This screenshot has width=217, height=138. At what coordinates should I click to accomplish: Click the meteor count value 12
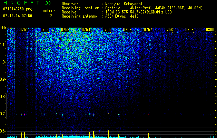click(50, 16)
